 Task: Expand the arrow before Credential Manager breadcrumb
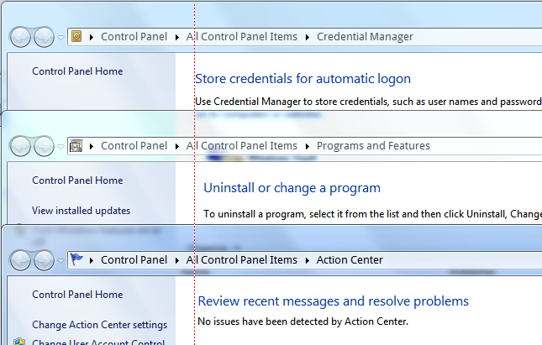(x=308, y=37)
